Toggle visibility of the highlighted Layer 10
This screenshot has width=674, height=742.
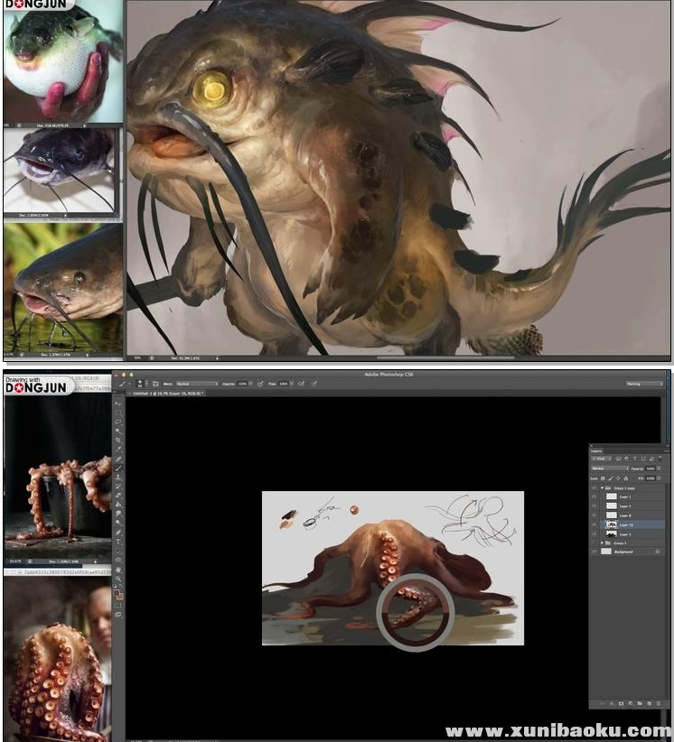tap(594, 524)
